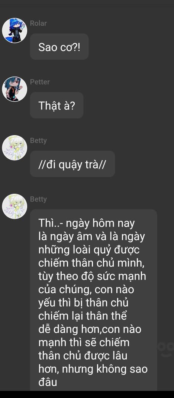Tap Petter's dark-haired character avatar
Screen dimensions: 174x398
[14, 89]
